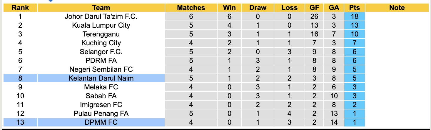Open the Selangor F.C. team entry
This screenshot has width=431, height=130.
101,52
